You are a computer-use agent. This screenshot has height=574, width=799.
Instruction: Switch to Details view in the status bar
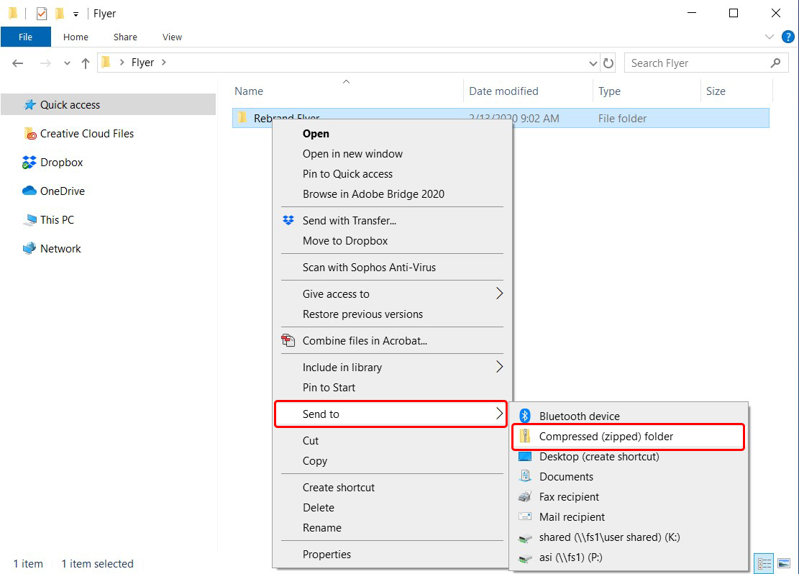(764, 563)
